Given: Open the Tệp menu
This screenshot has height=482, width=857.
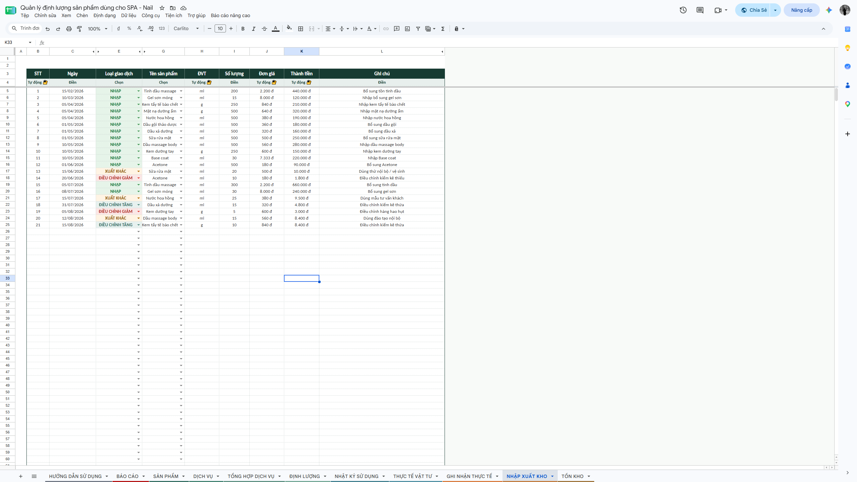Looking at the screenshot, I should (25, 15).
